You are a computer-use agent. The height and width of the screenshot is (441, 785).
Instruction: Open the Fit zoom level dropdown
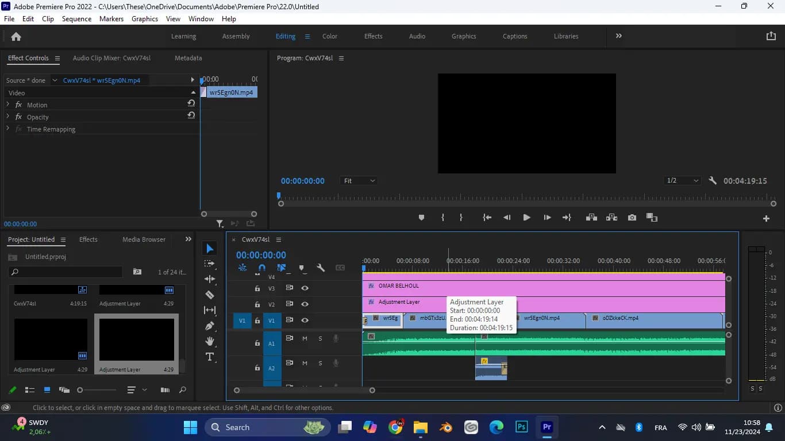[359, 181]
